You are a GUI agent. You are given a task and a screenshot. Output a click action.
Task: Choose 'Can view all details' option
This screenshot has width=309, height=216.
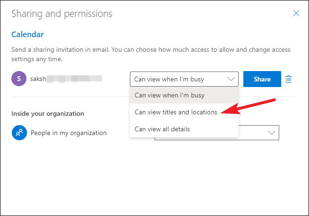coord(184,129)
